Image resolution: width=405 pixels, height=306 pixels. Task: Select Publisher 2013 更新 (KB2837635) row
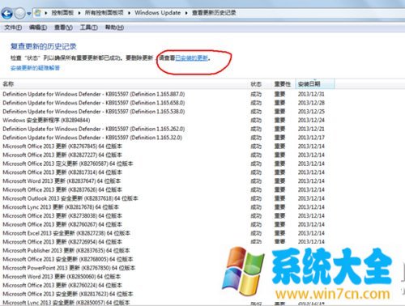click(66, 250)
